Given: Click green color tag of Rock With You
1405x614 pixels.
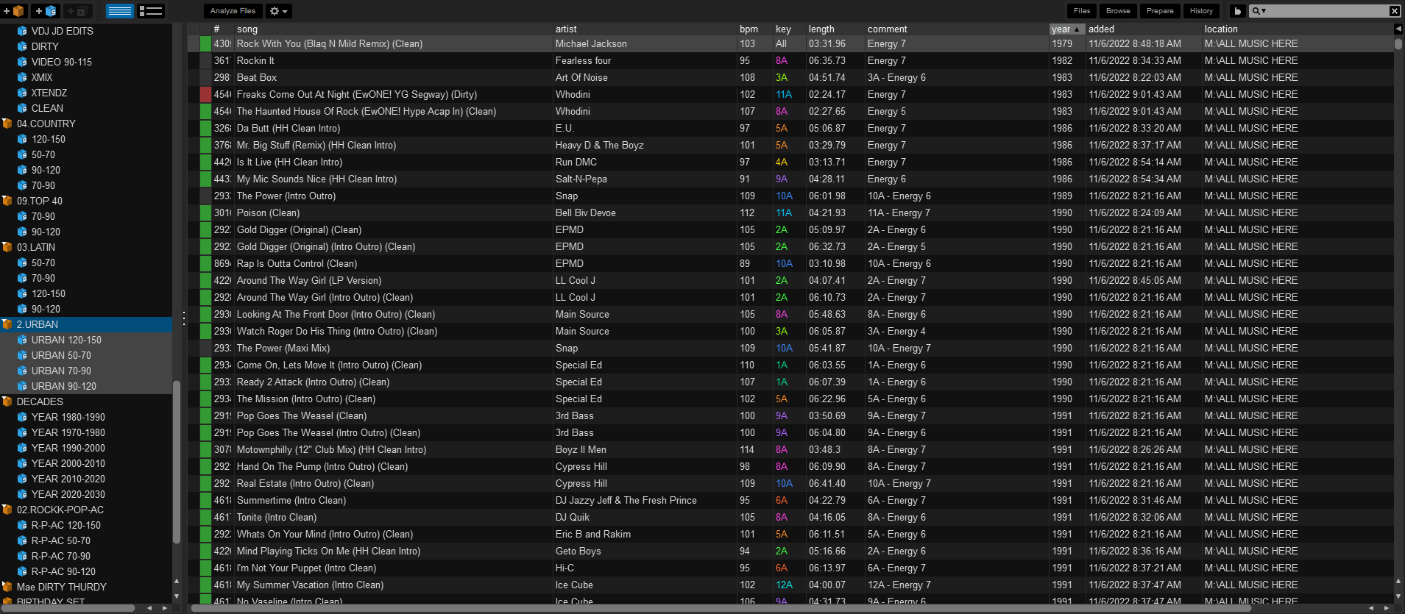Looking at the screenshot, I should [205, 43].
